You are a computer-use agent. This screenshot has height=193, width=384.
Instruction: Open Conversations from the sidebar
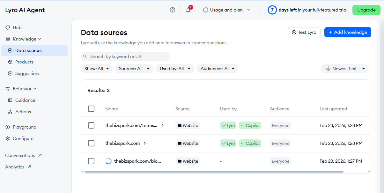tap(20, 155)
